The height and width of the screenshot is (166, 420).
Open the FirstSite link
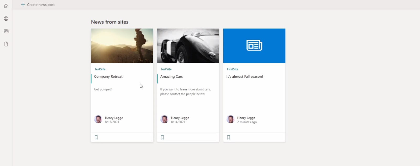pos(233,69)
